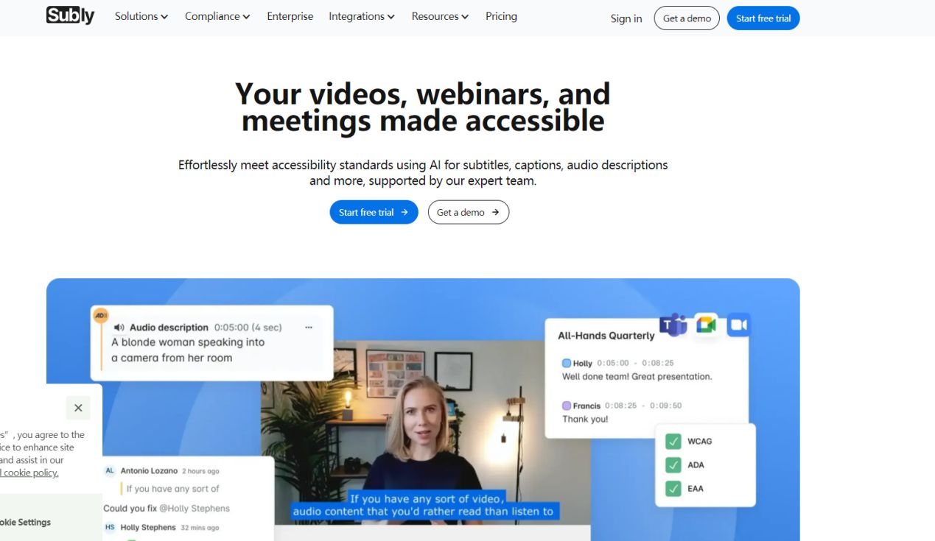Close the cookie consent banner
This screenshot has width=935, height=541.
tap(78, 408)
